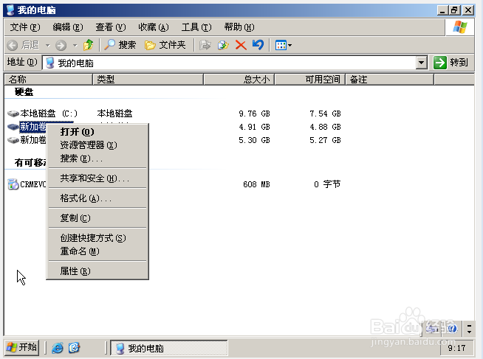Click the 硬盘 group heading
Viewport: 483px width, 359px height.
tap(24, 92)
